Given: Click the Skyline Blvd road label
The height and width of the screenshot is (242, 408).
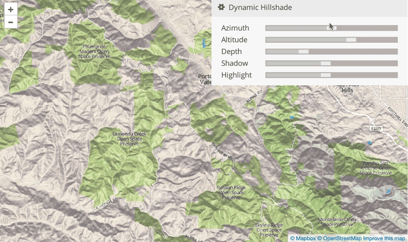Looking at the screenshot, I should point(222,151).
